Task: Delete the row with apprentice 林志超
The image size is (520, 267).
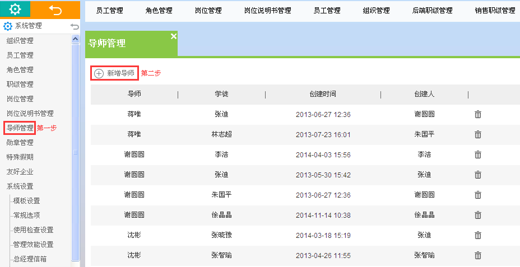Action: click(478, 134)
